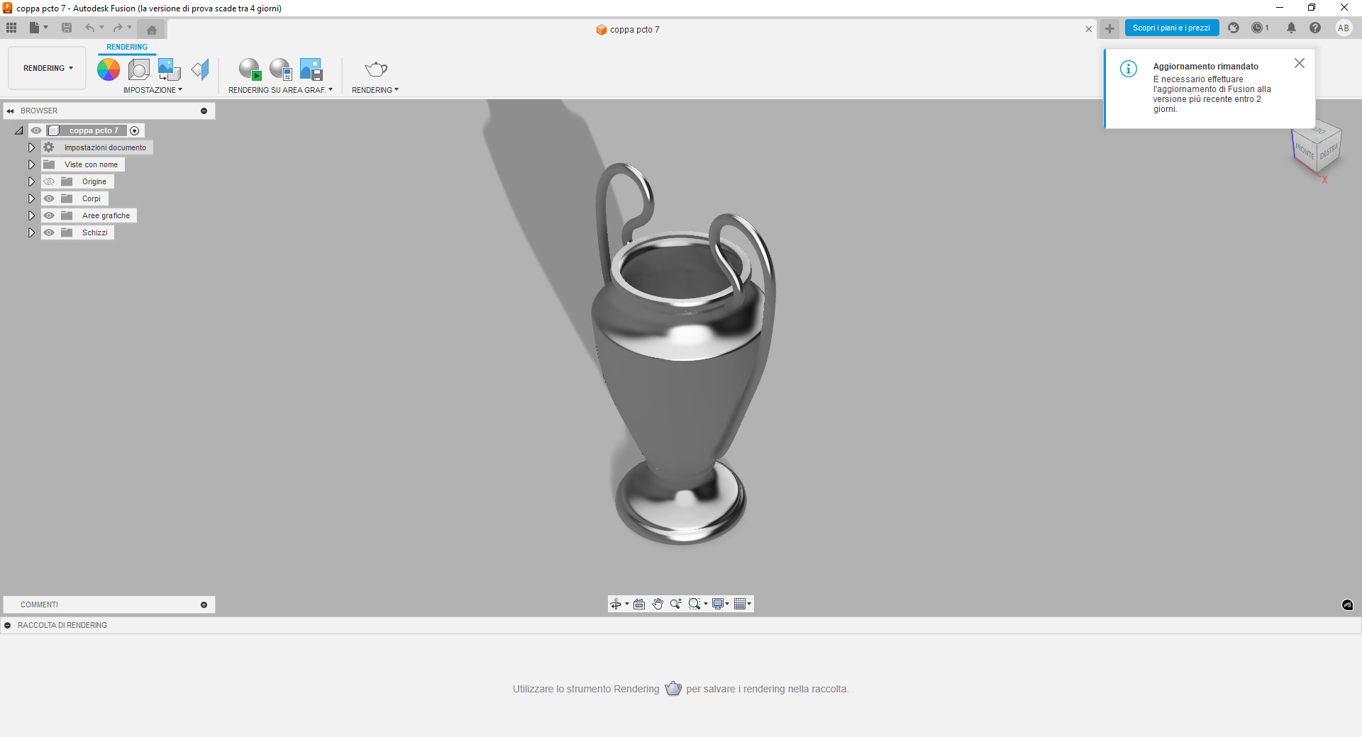1362x737 pixels.
Task: Open the scene settings icon
Action: click(138, 69)
